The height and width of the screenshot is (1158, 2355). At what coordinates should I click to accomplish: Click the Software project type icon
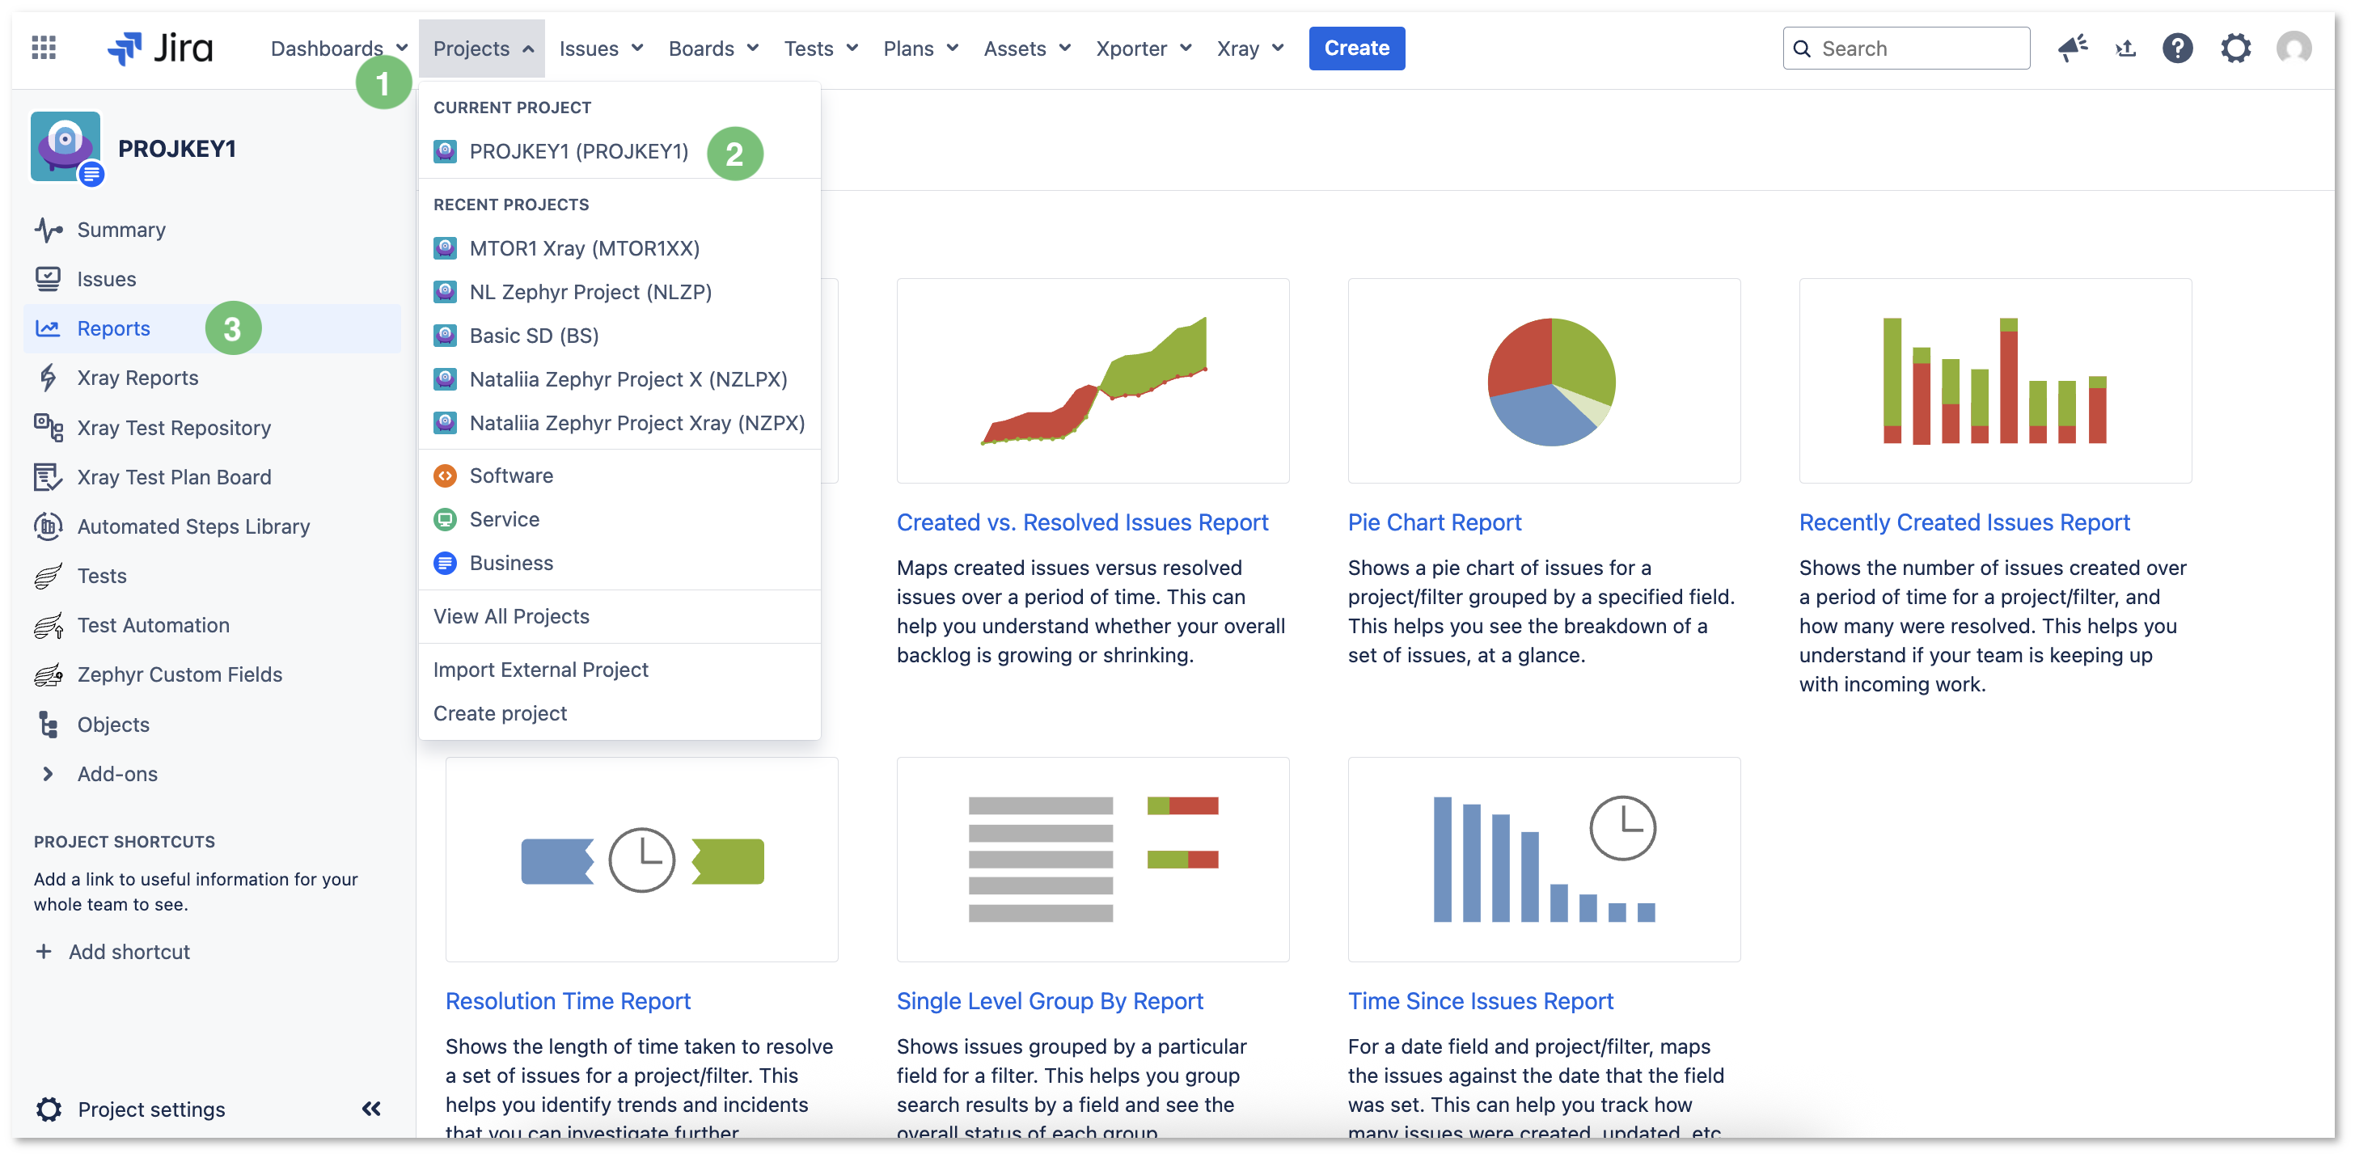[446, 475]
